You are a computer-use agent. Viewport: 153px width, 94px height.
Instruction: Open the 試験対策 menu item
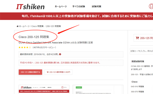coord(97,6)
